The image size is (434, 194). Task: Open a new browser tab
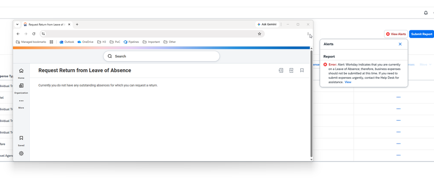click(x=77, y=24)
